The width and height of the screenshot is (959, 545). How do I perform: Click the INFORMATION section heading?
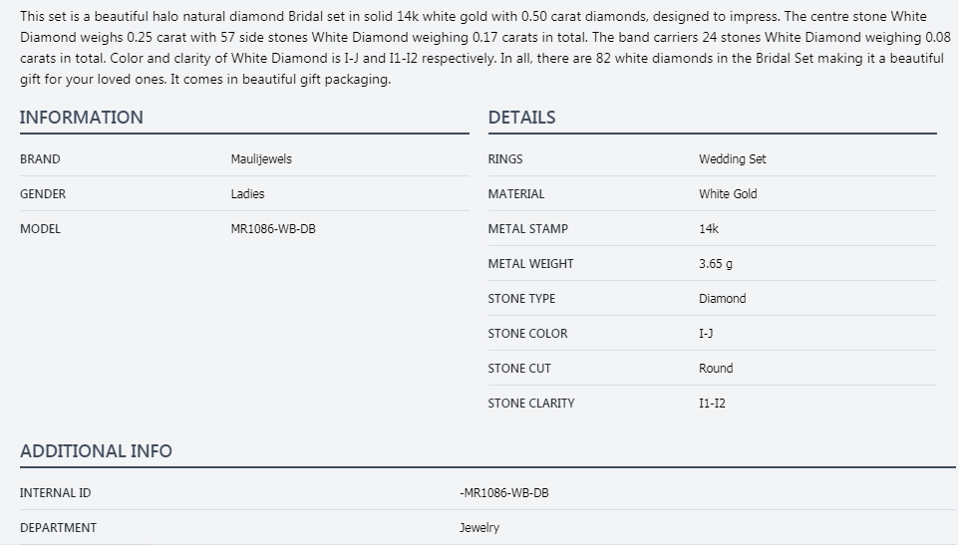point(82,118)
